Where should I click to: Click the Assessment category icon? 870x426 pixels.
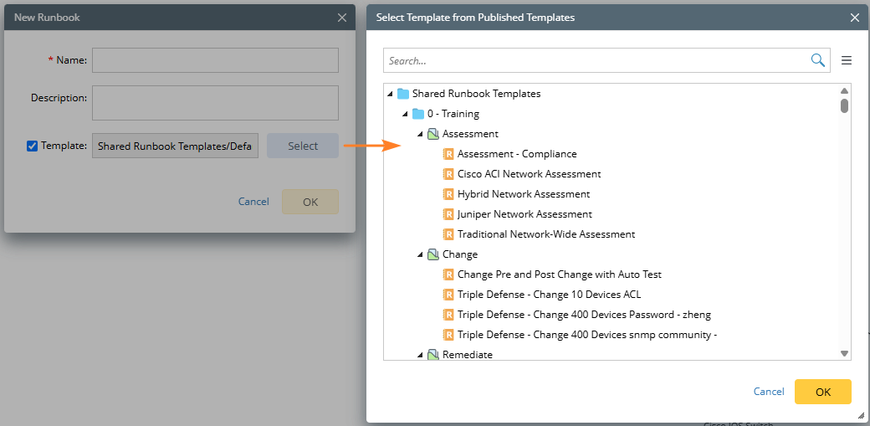click(x=433, y=134)
